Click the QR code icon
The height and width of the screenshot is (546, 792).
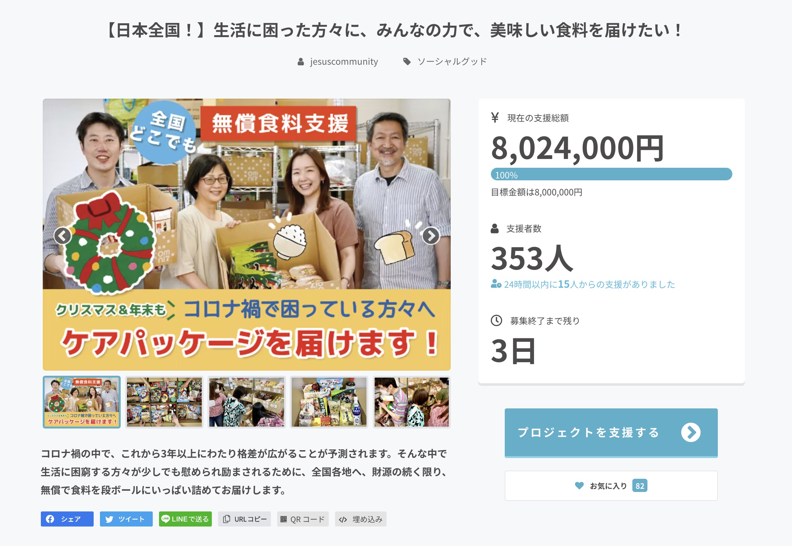click(283, 519)
